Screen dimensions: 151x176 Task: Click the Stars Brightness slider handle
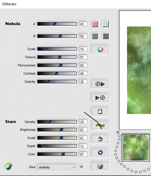[x=61, y=130]
